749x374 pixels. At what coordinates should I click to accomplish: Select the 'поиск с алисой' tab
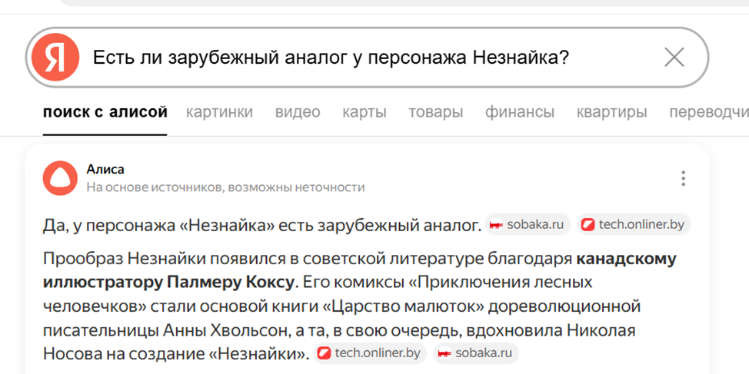coord(105,112)
